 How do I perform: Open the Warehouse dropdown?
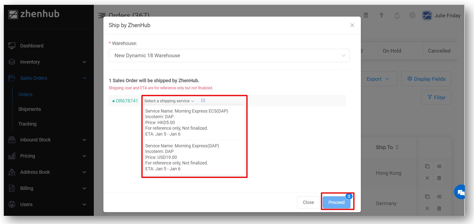pyautogui.click(x=229, y=55)
